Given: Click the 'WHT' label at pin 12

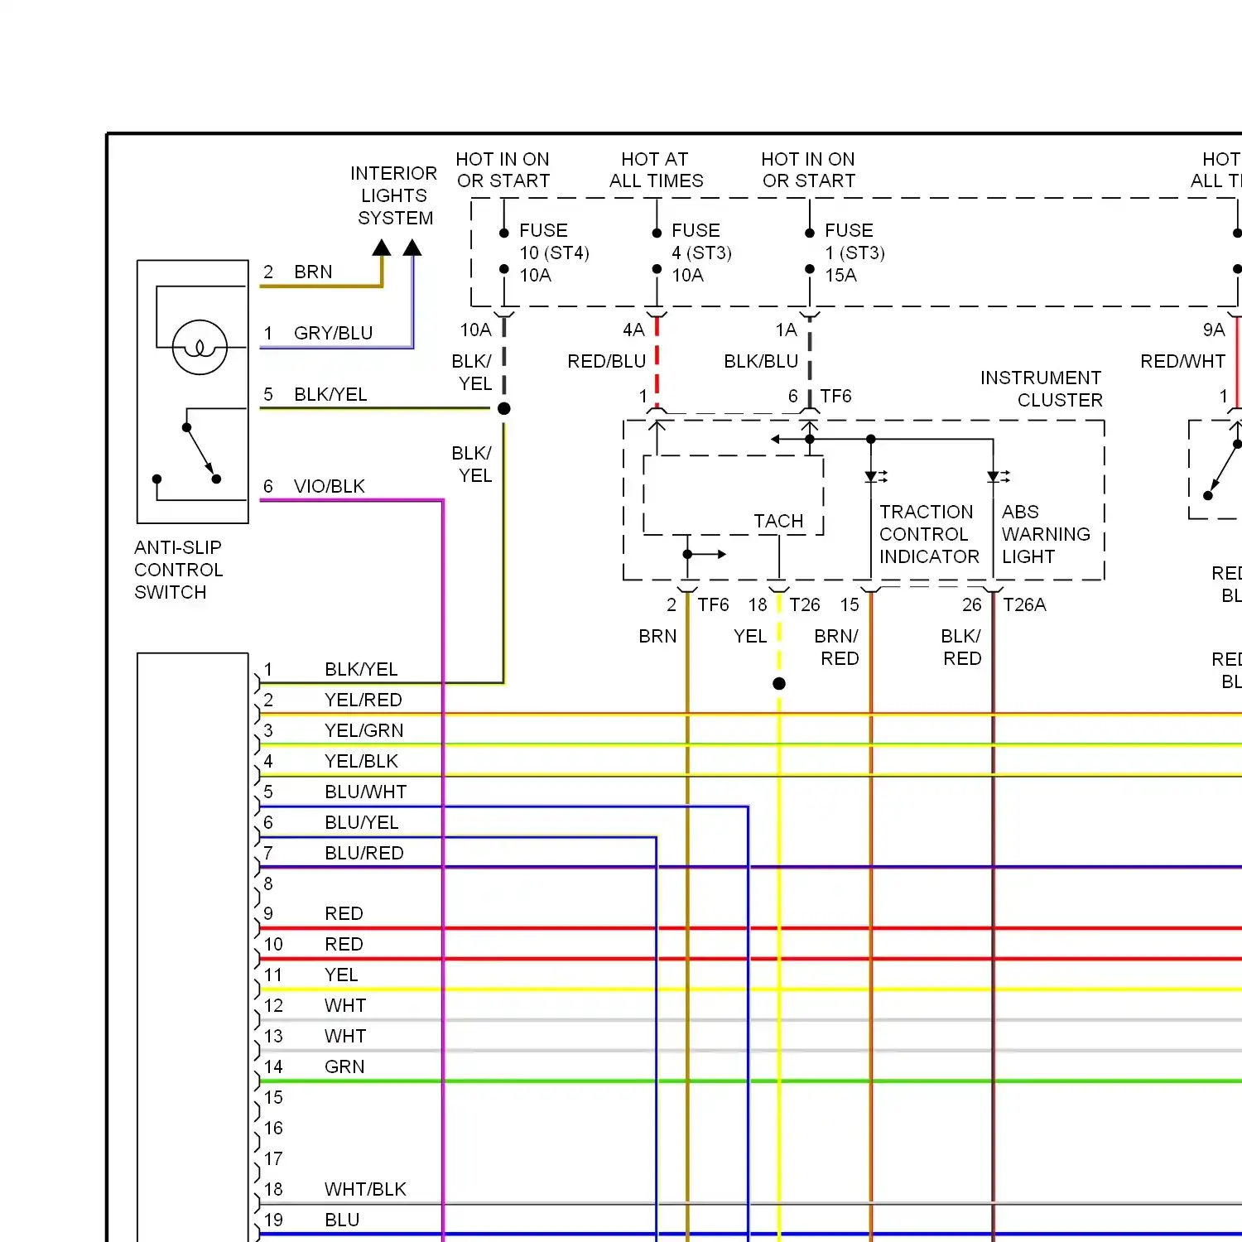Looking at the screenshot, I should (345, 1005).
